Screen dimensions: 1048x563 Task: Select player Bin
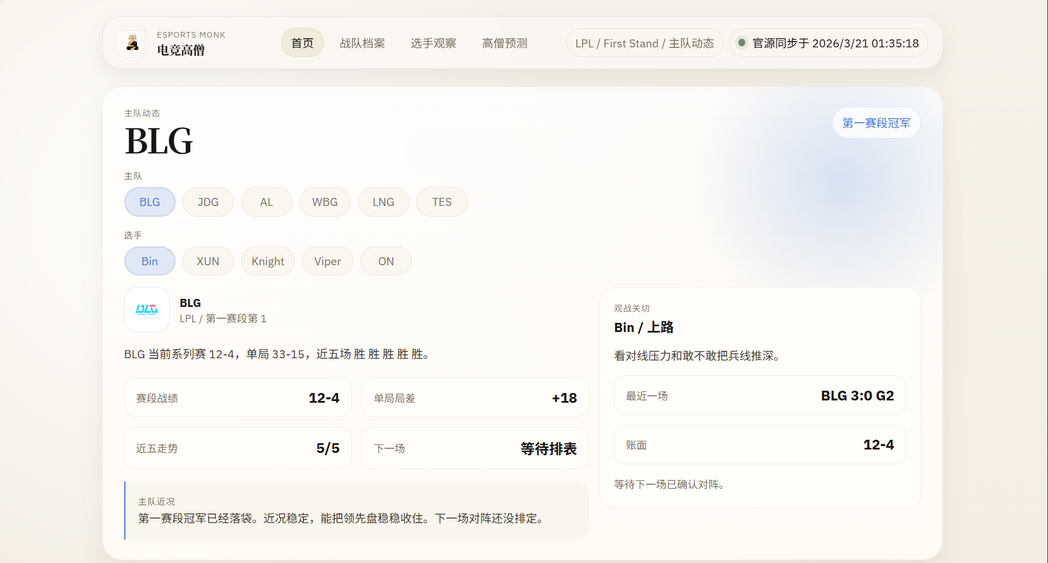149,261
